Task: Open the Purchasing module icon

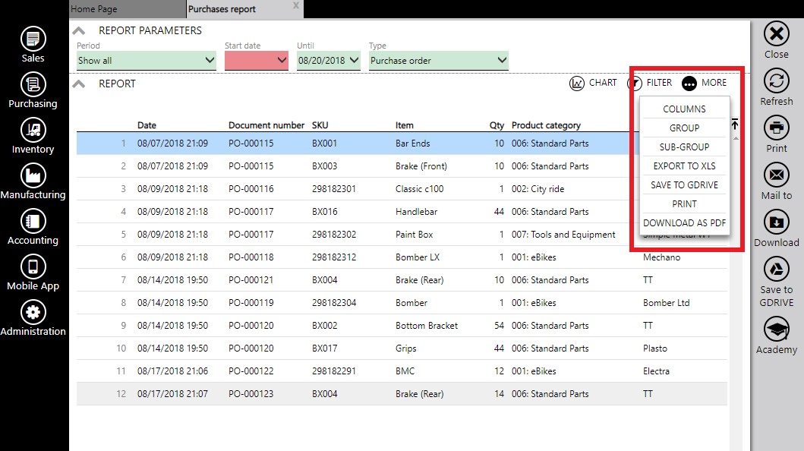Action: (33, 84)
